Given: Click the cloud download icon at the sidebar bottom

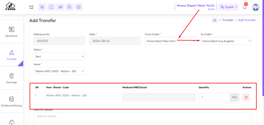Looking at the screenshot, I should pos(11,122).
